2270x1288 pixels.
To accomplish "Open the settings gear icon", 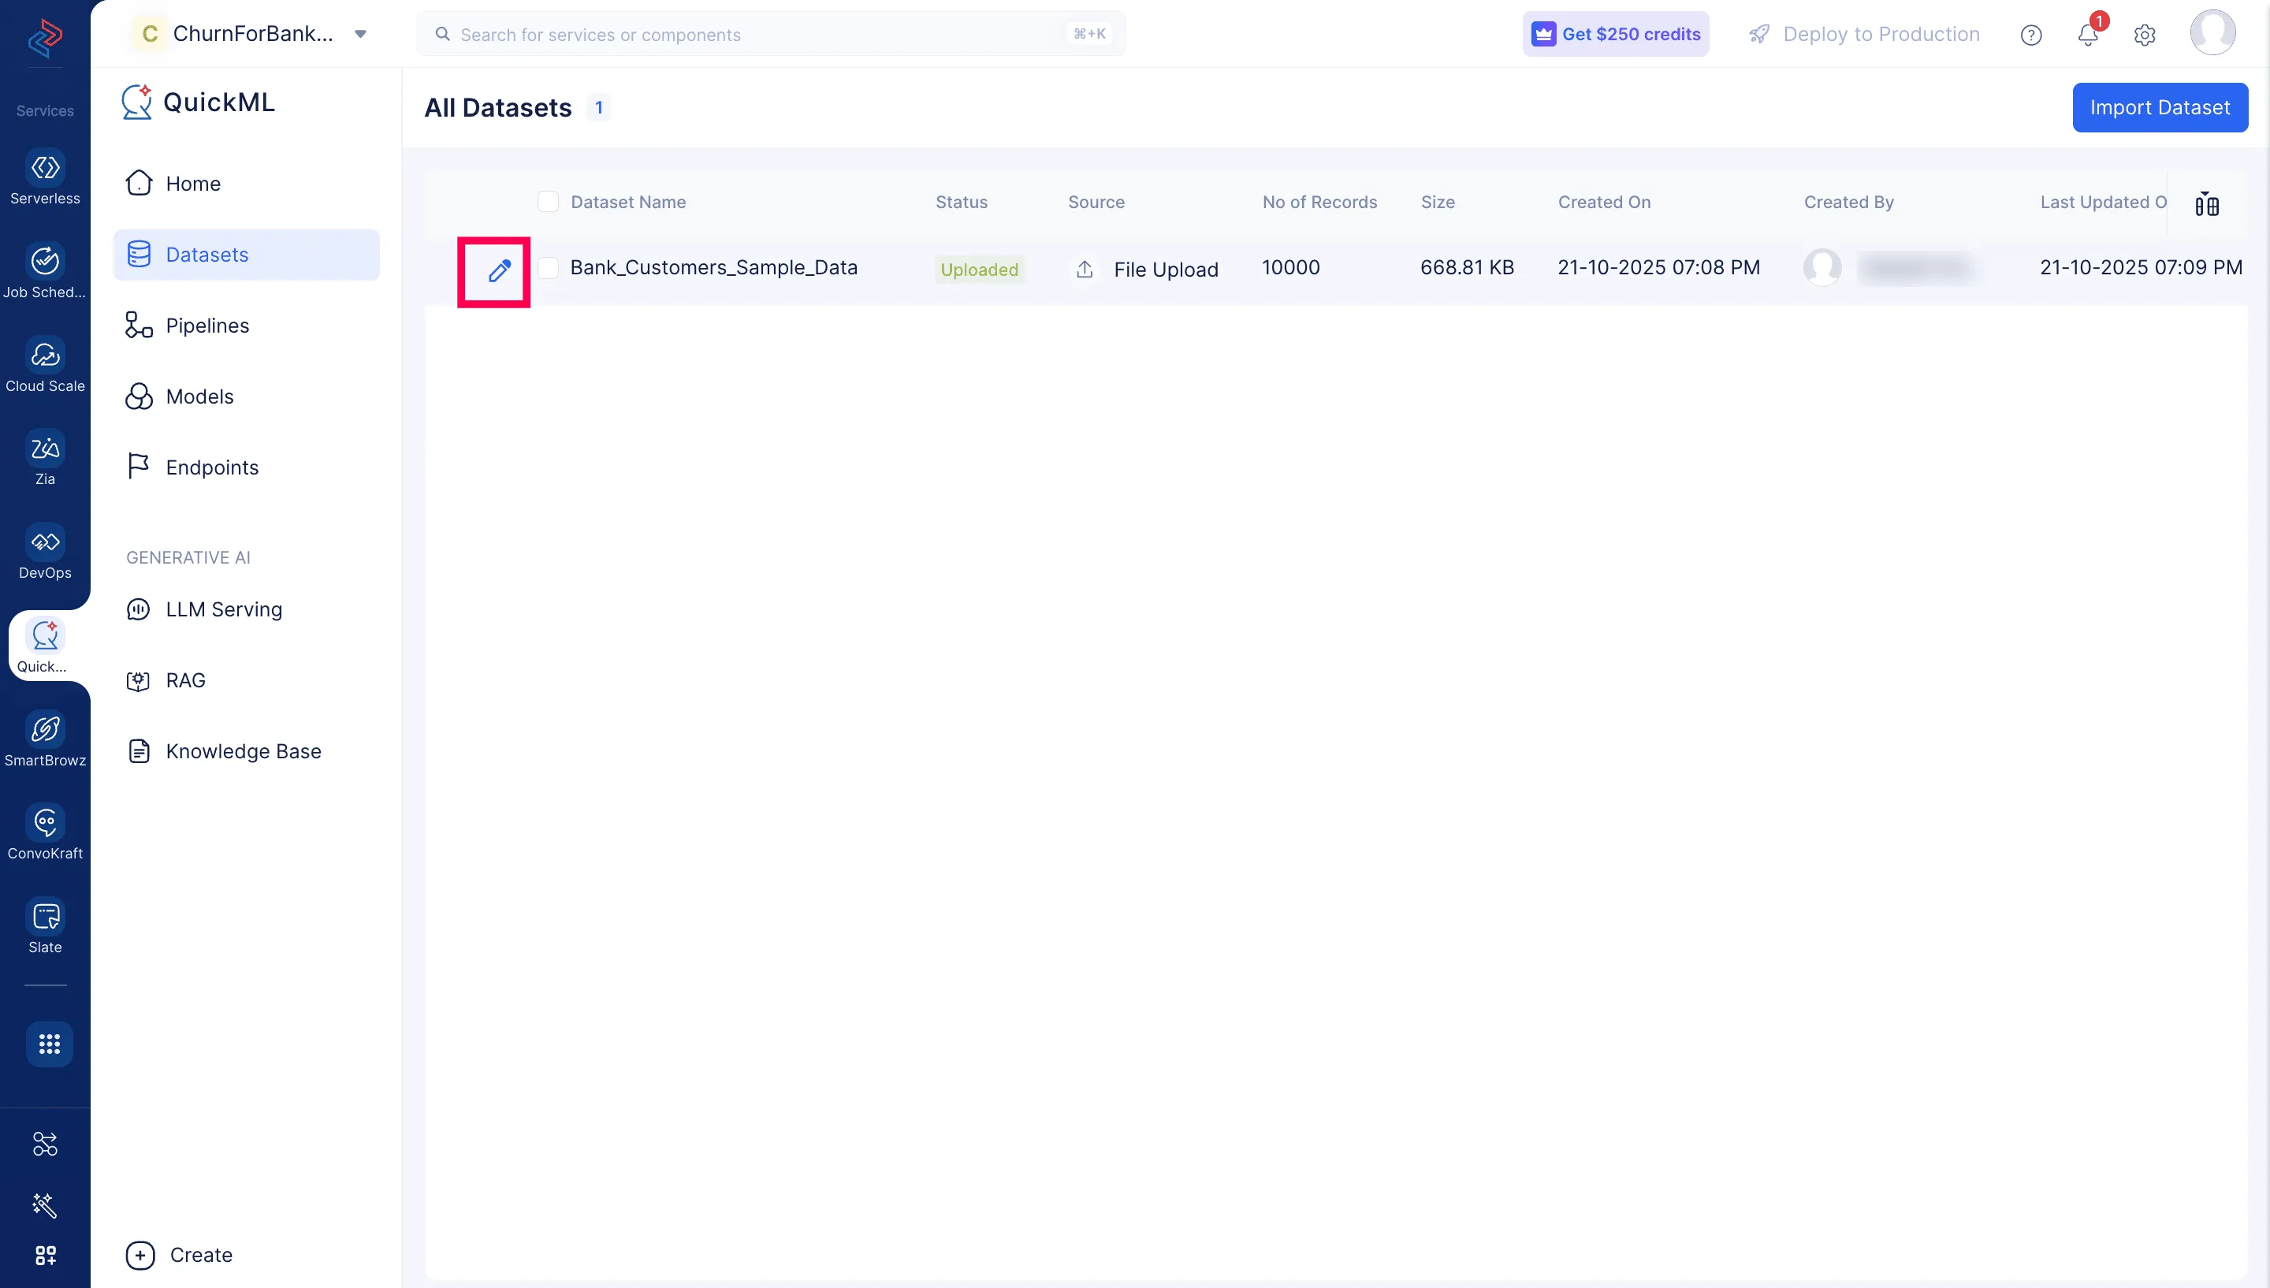I will point(2145,35).
